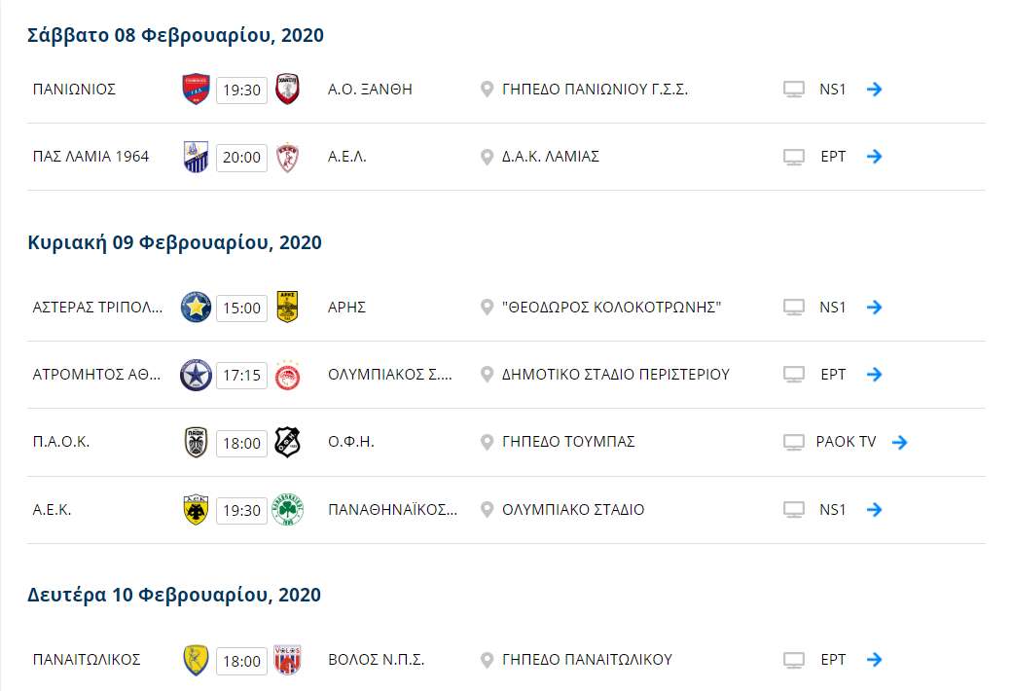Viewport: 1012px width, 691px height.
Task: Open the arrow next to PAOK TV
Action: (x=900, y=443)
